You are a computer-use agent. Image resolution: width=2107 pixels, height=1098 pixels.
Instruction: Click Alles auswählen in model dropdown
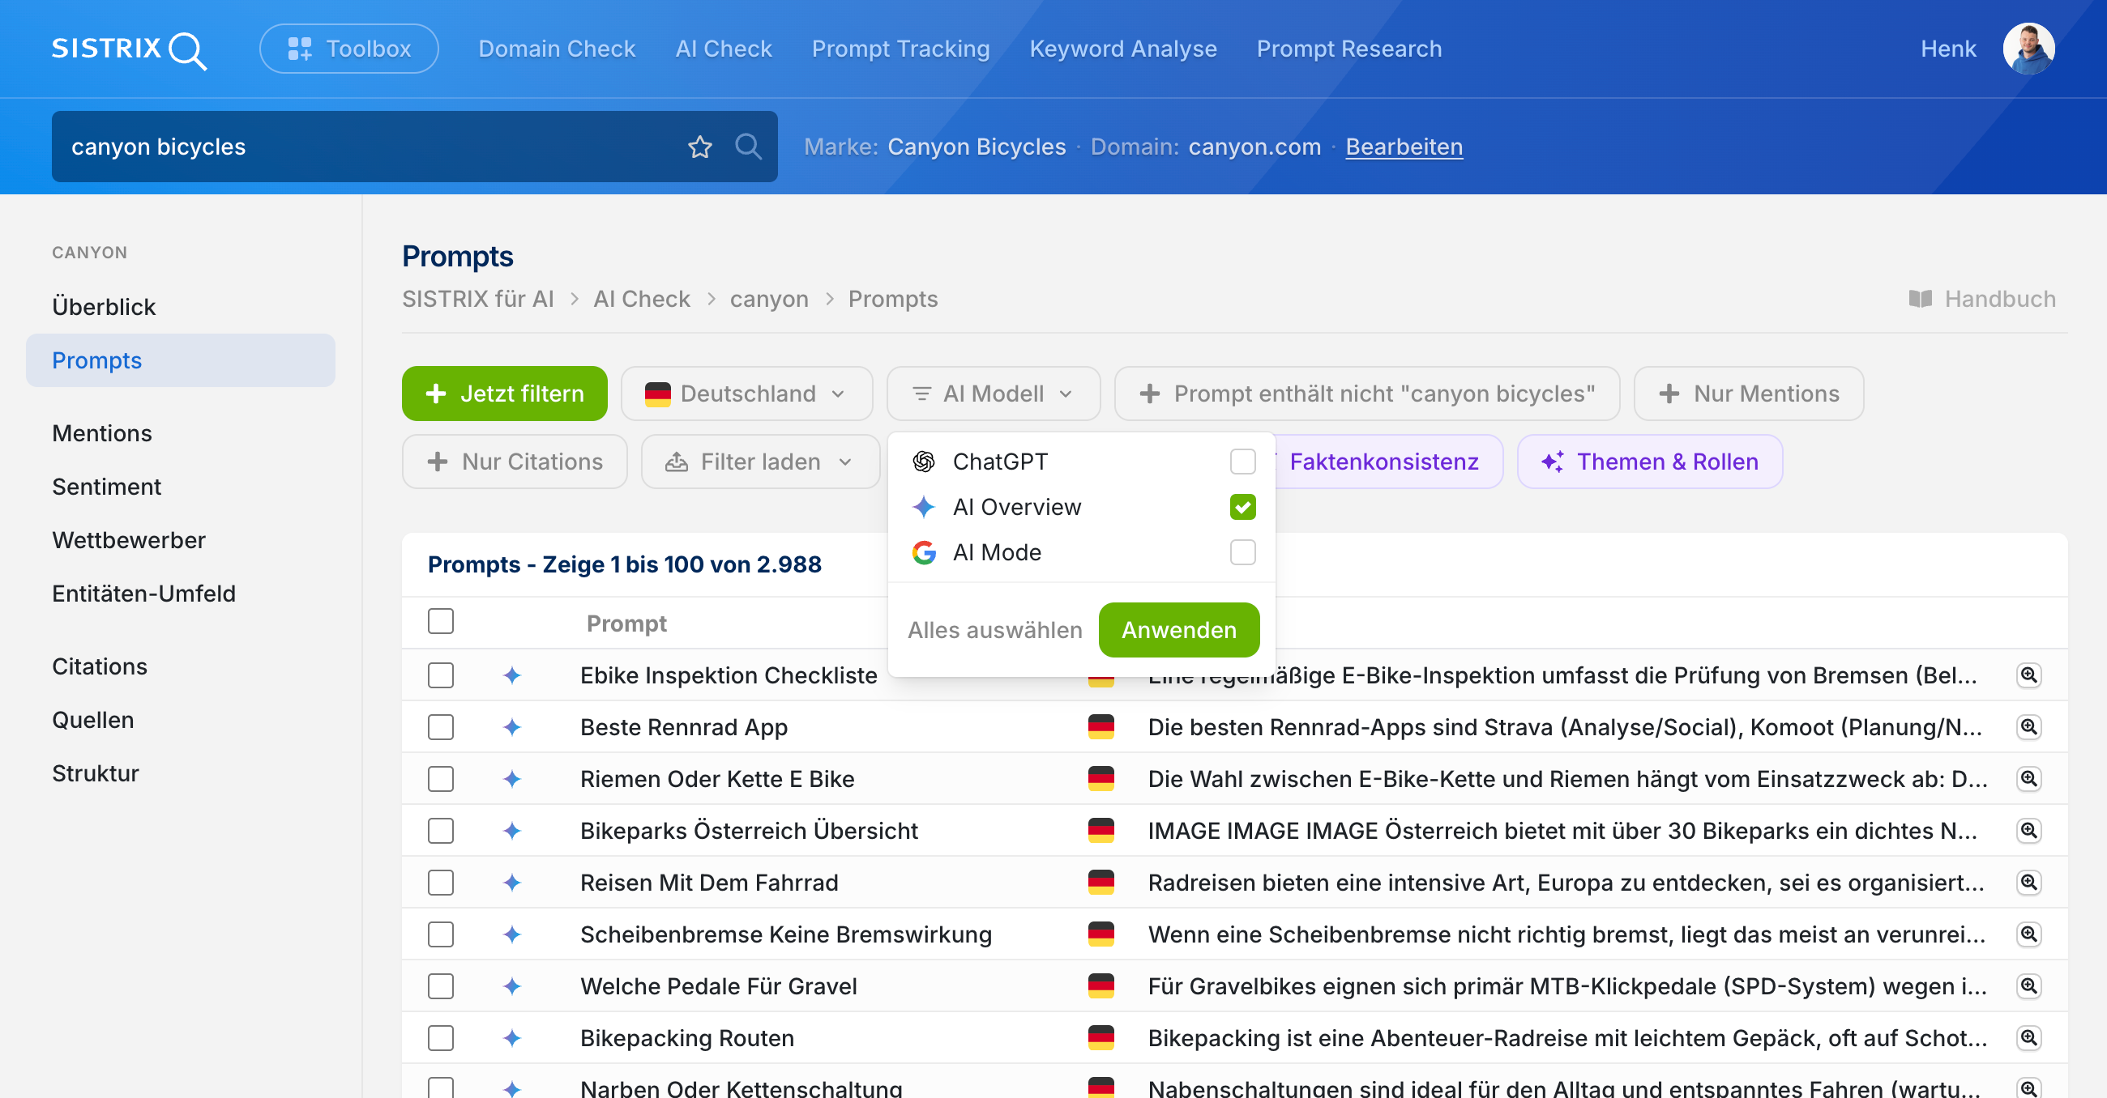point(994,630)
